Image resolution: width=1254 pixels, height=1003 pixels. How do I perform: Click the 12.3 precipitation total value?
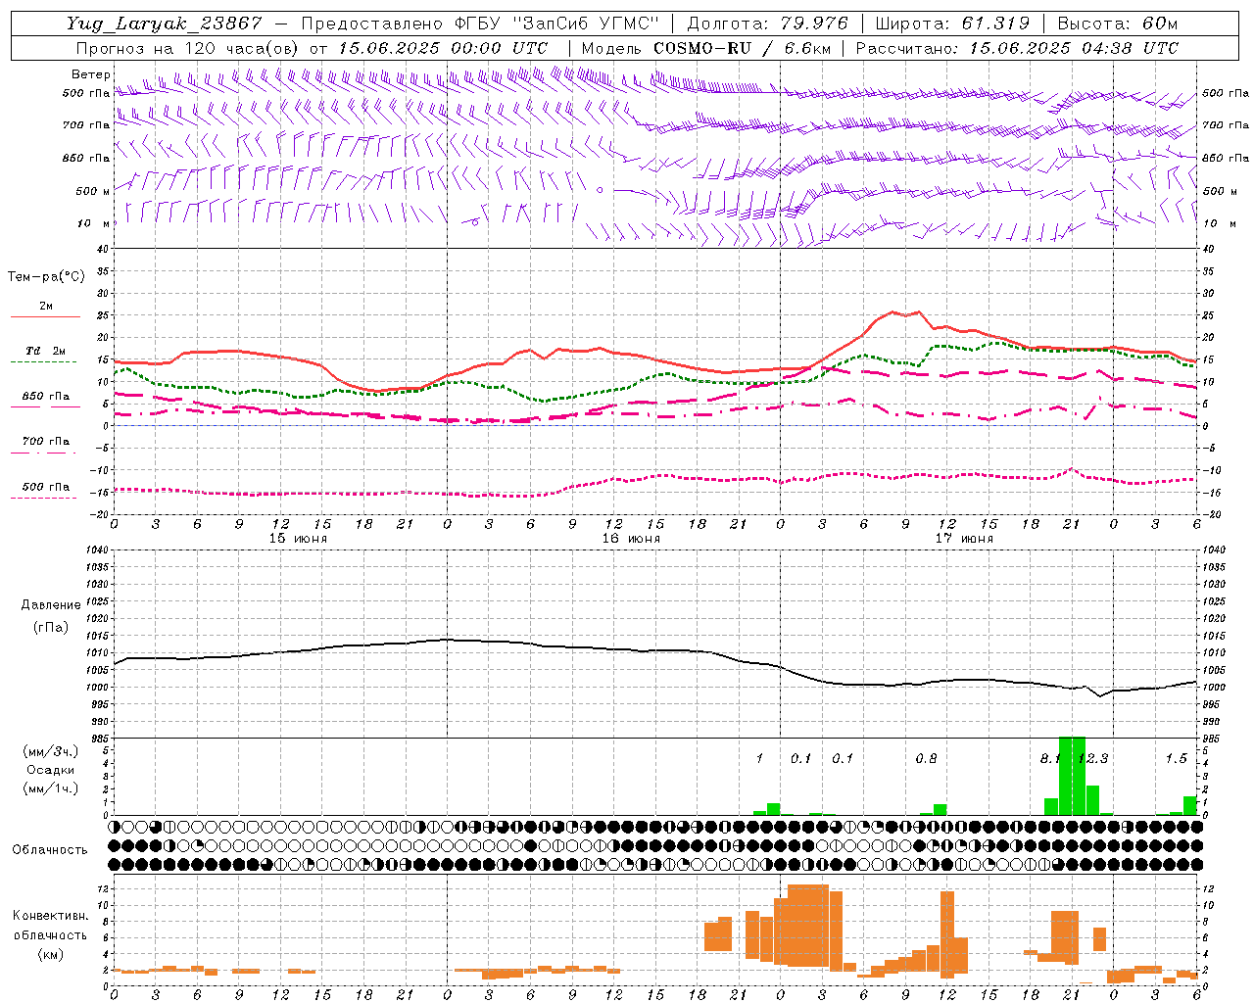(1092, 758)
